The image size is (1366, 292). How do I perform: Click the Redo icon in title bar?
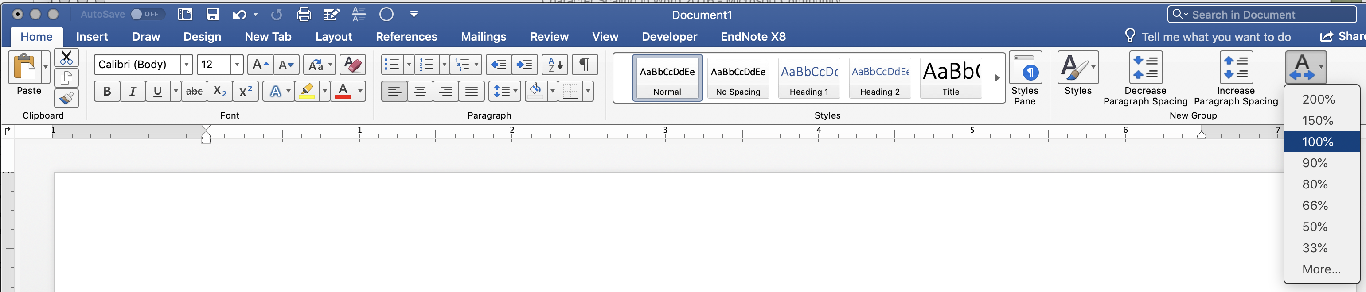(x=276, y=14)
